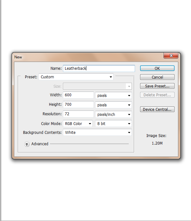Click the Save Preset button
191x221 pixels.
[x=157, y=86]
